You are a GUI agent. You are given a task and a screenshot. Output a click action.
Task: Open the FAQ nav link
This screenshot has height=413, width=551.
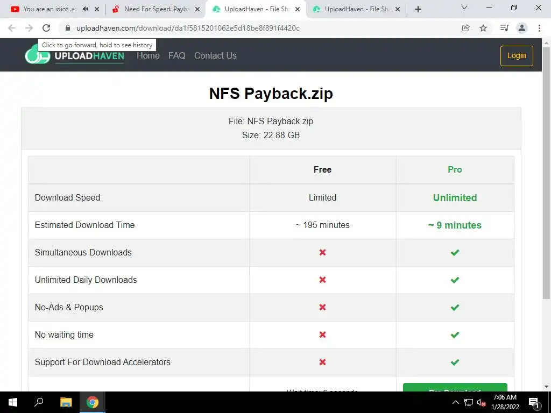pyautogui.click(x=176, y=55)
